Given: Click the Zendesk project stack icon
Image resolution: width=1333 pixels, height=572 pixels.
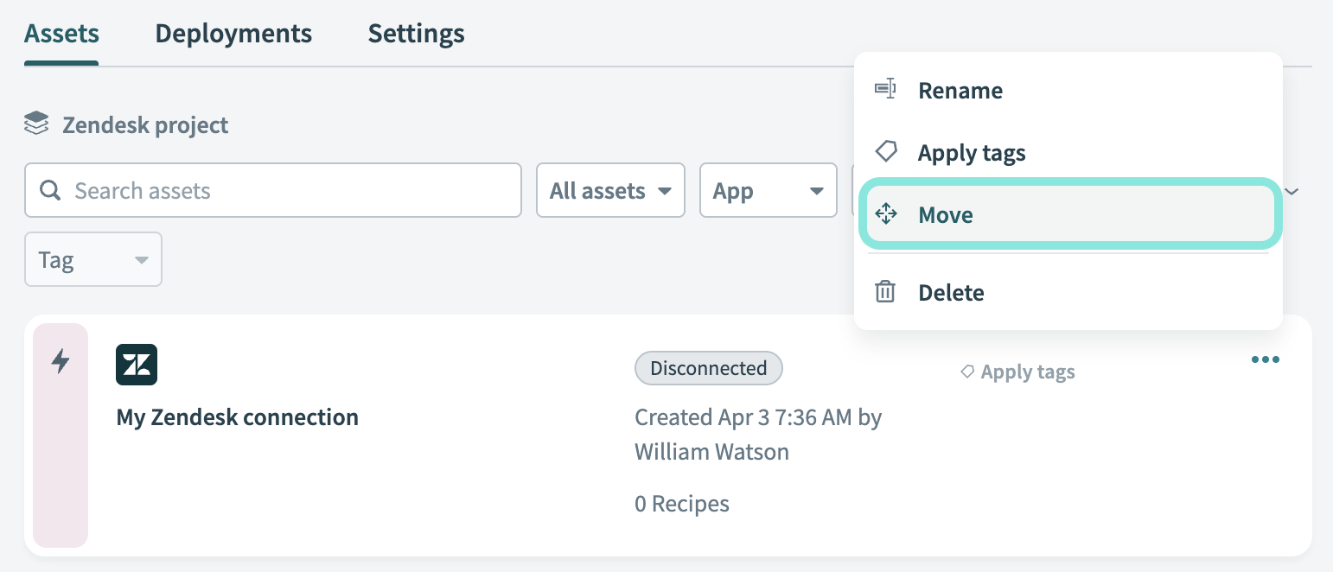Looking at the screenshot, I should click(36, 124).
